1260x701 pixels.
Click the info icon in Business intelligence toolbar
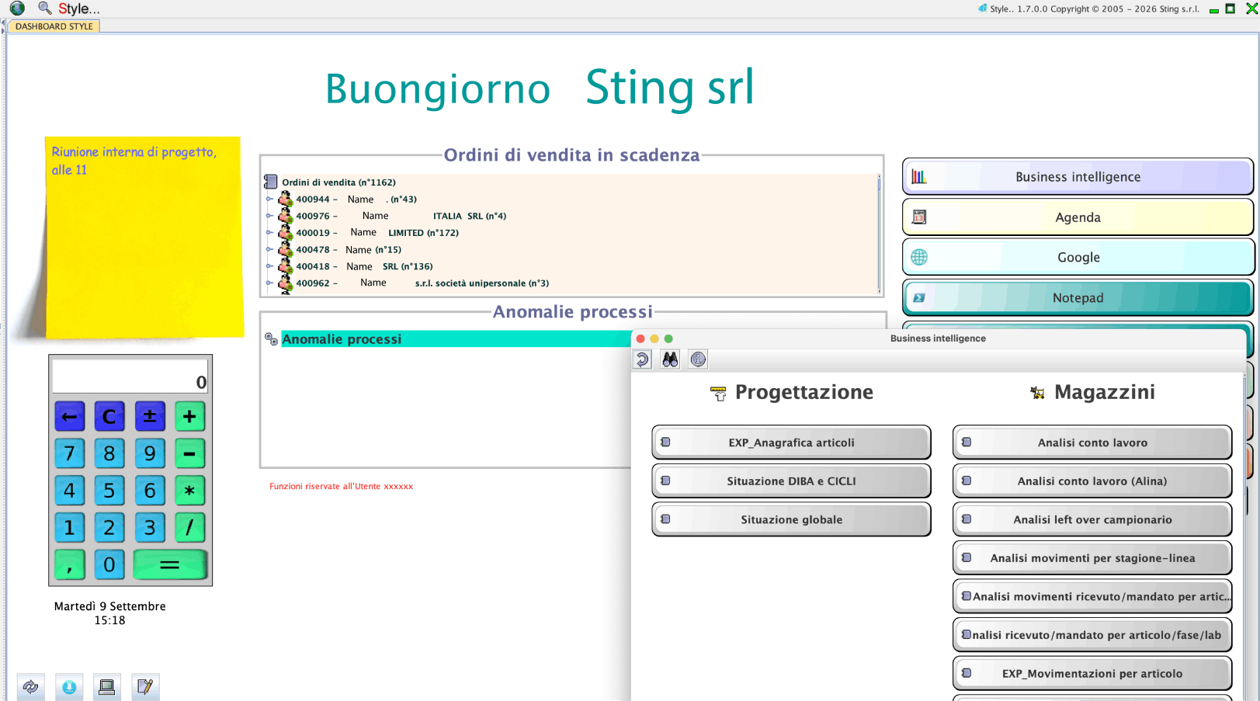pyautogui.click(x=698, y=359)
